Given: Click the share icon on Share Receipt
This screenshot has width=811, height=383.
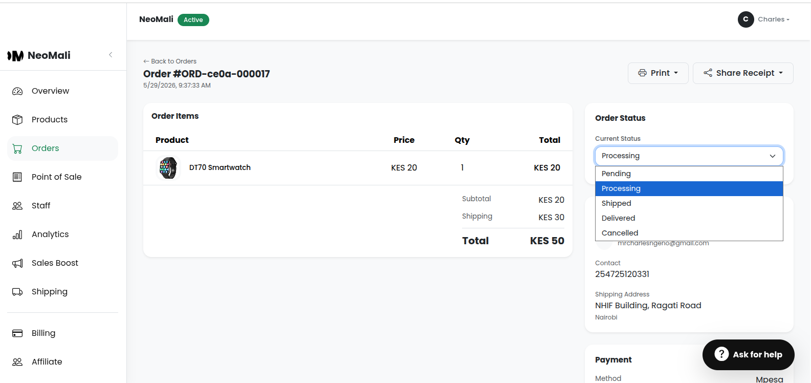Looking at the screenshot, I should pos(708,73).
